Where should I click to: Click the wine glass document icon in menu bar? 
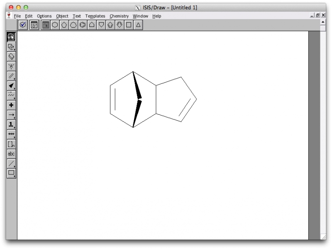(x=9, y=15)
